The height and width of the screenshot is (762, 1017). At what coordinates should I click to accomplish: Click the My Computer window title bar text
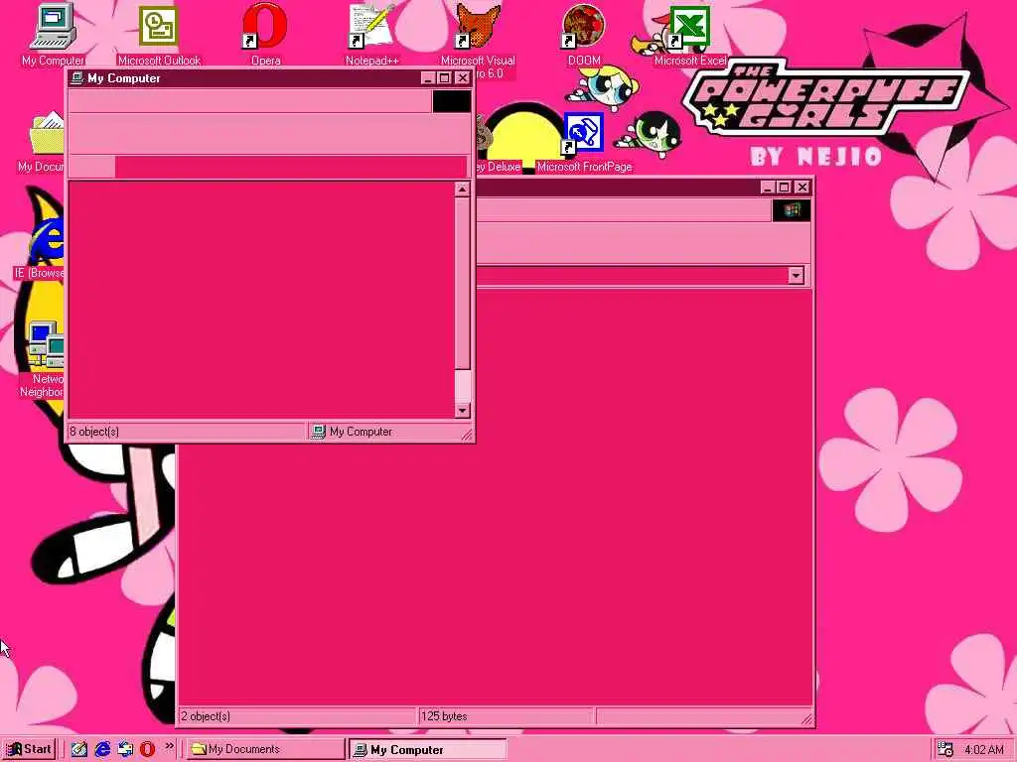124,78
